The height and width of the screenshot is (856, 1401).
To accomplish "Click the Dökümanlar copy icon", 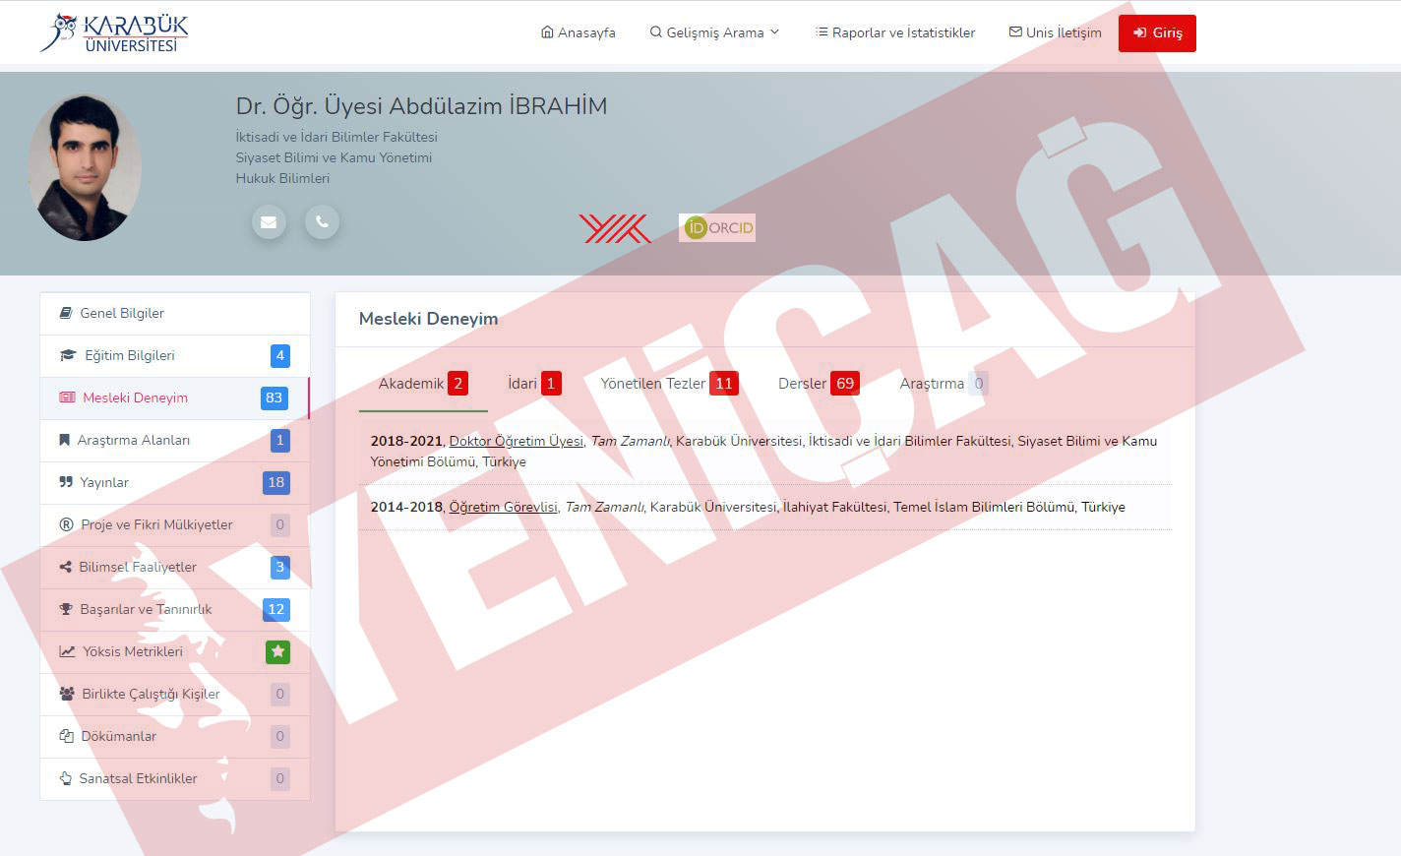I will tap(67, 736).
